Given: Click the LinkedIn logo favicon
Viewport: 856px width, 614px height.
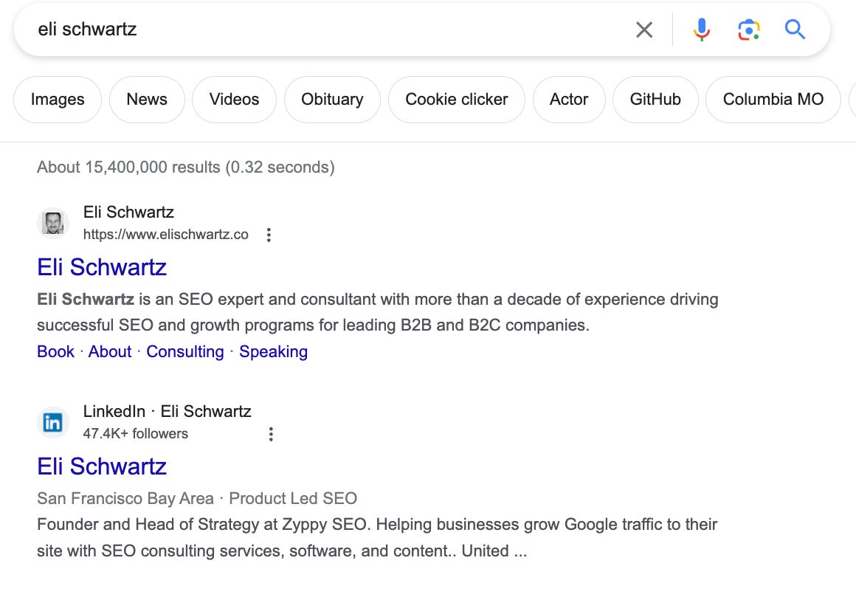Looking at the screenshot, I should (x=53, y=422).
